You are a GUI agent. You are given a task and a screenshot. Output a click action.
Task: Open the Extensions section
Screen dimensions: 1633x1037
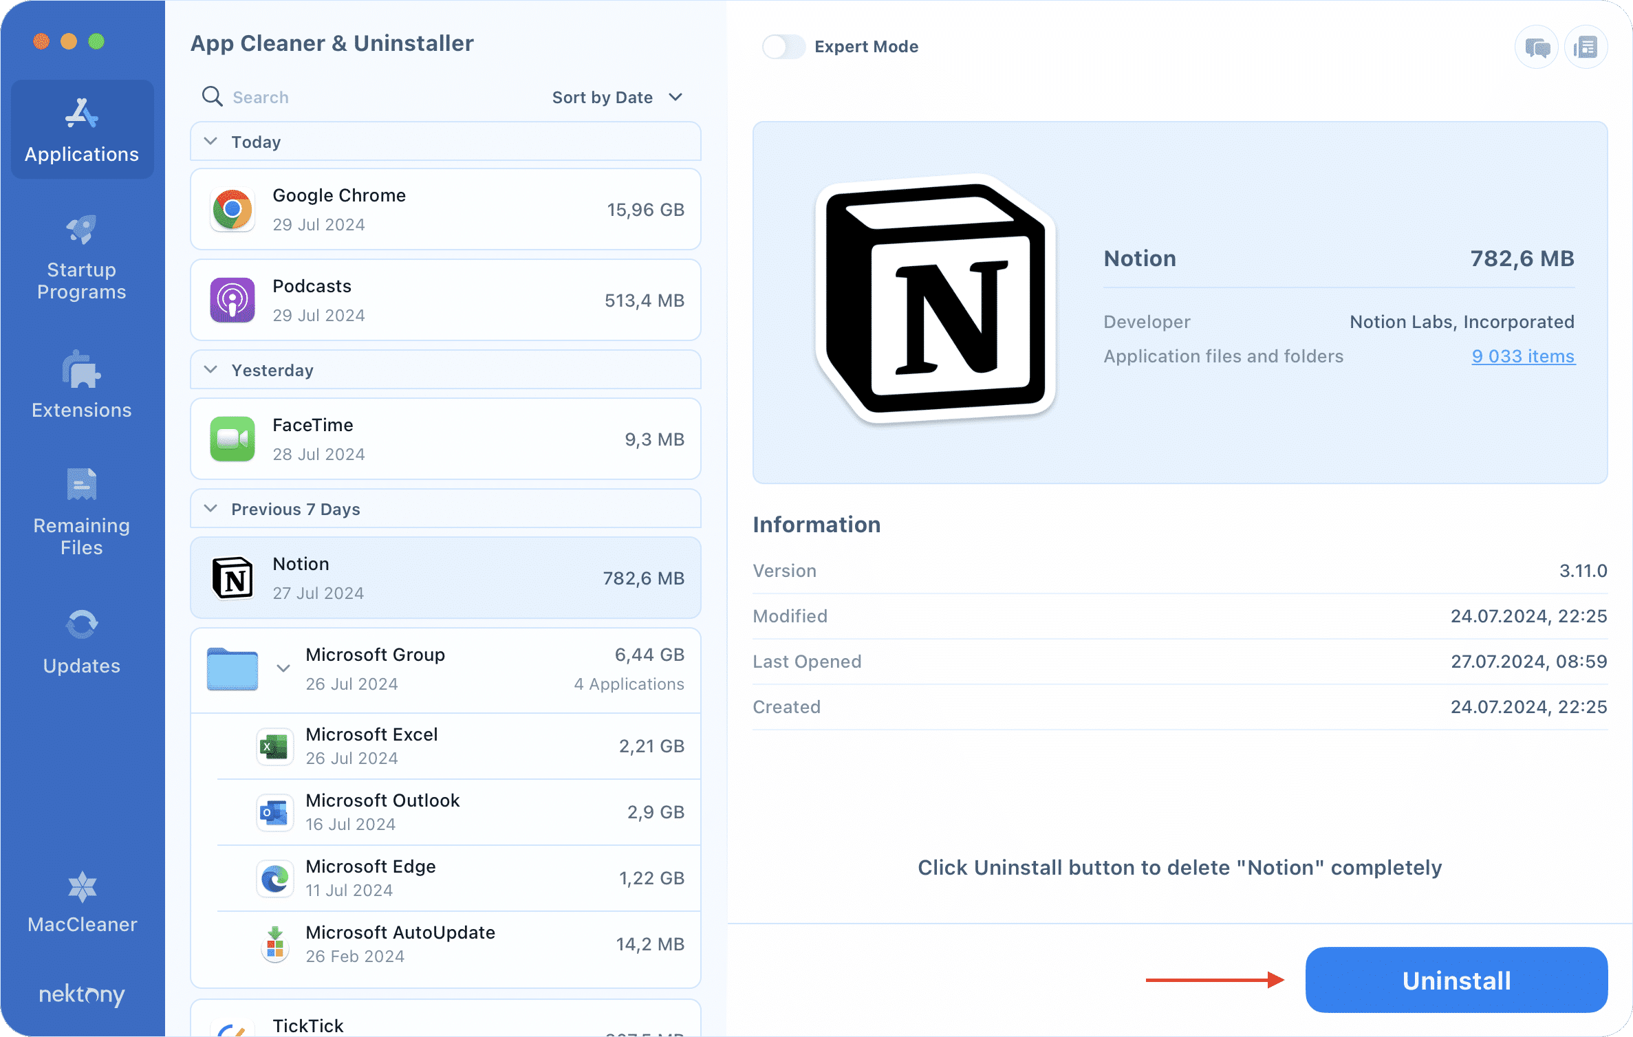pos(81,385)
